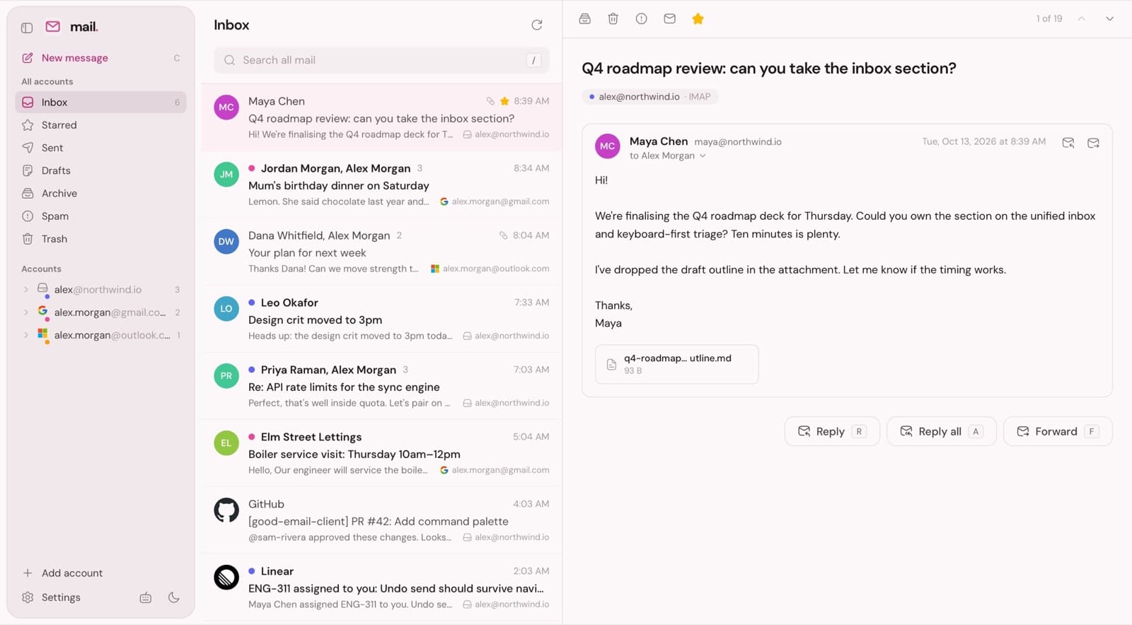Go to next message arrow

pyautogui.click(x=1109, y=18)
